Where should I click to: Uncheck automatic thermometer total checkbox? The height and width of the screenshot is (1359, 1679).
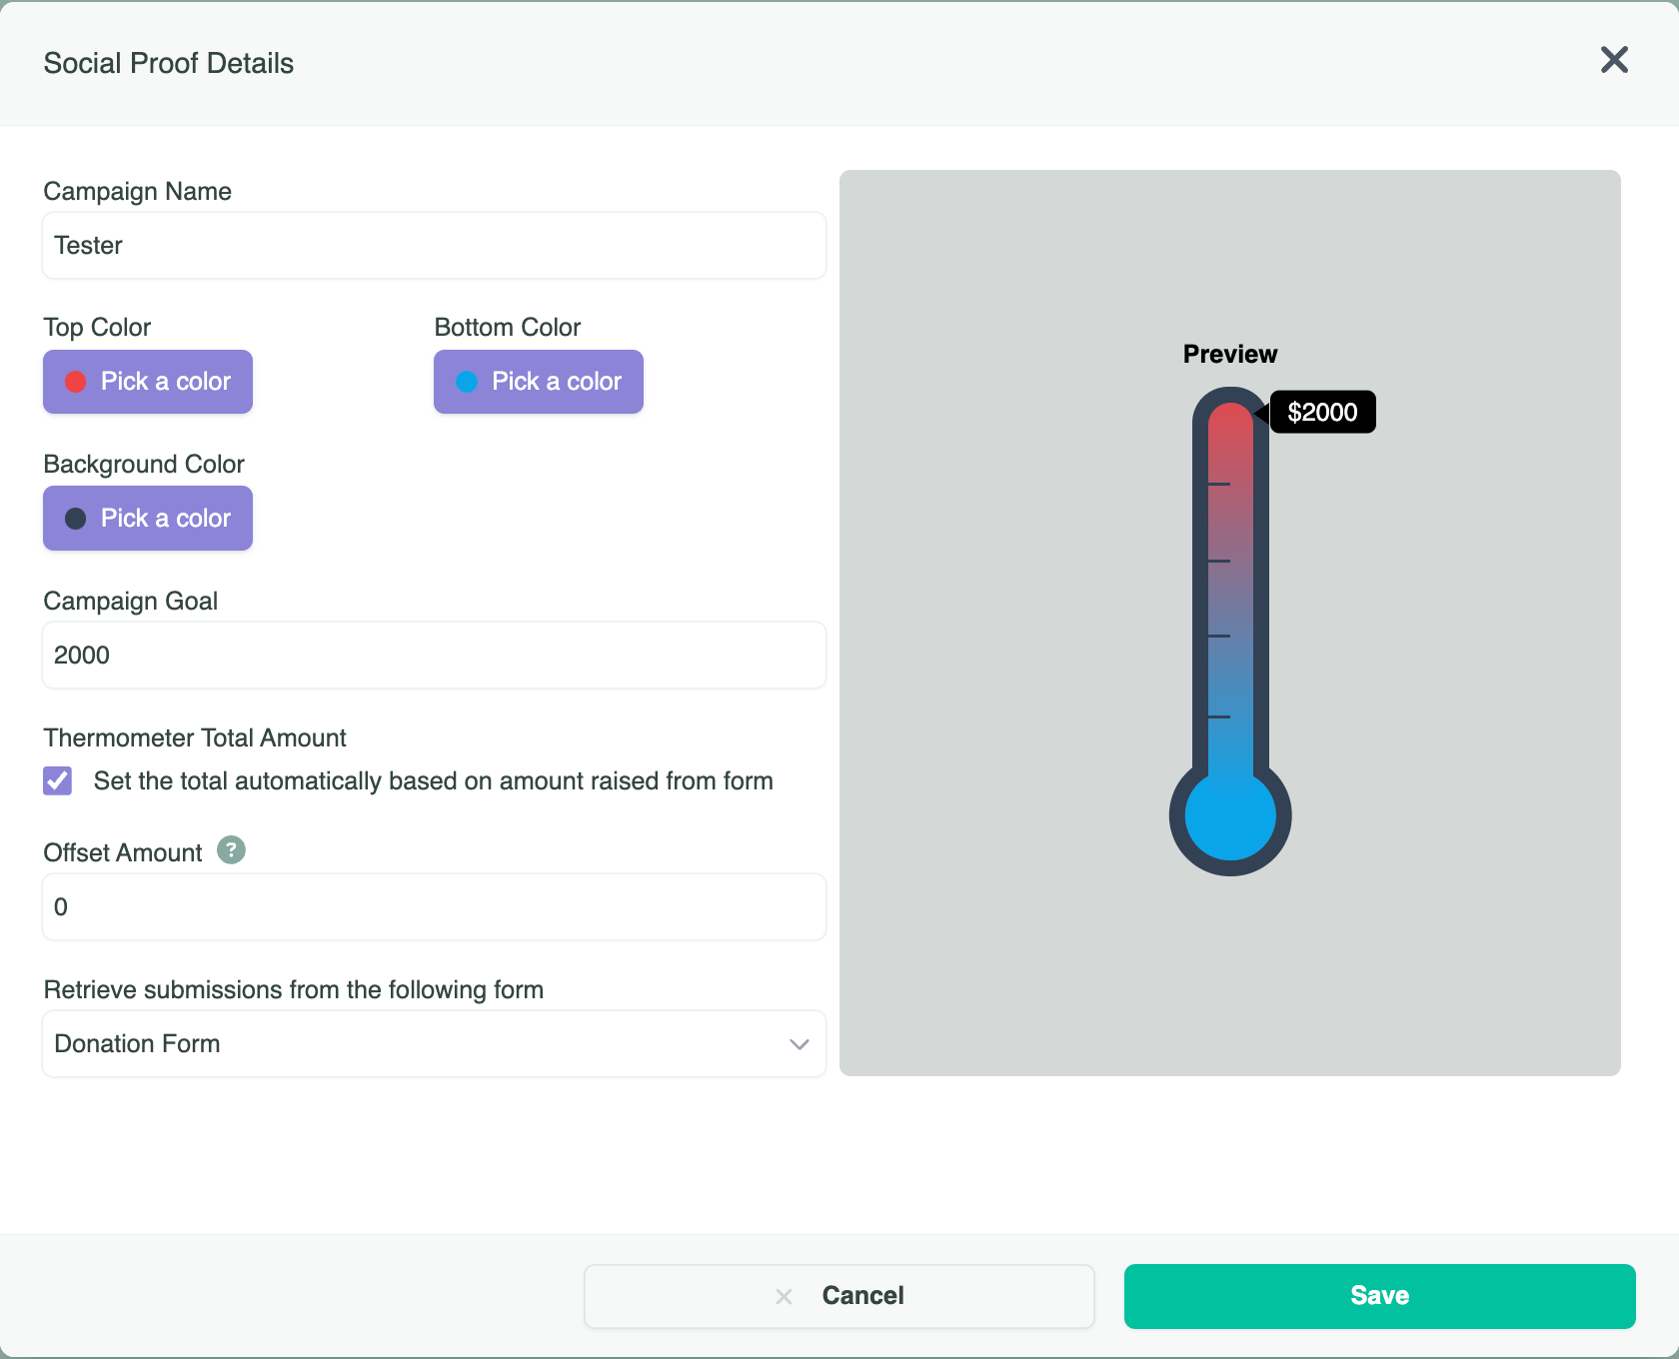pos(58,780)
